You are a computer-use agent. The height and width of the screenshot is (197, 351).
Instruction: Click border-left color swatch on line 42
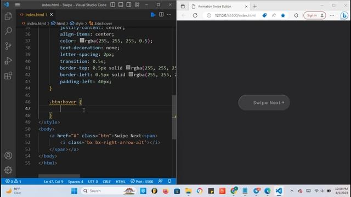click(x=131, y=74)
